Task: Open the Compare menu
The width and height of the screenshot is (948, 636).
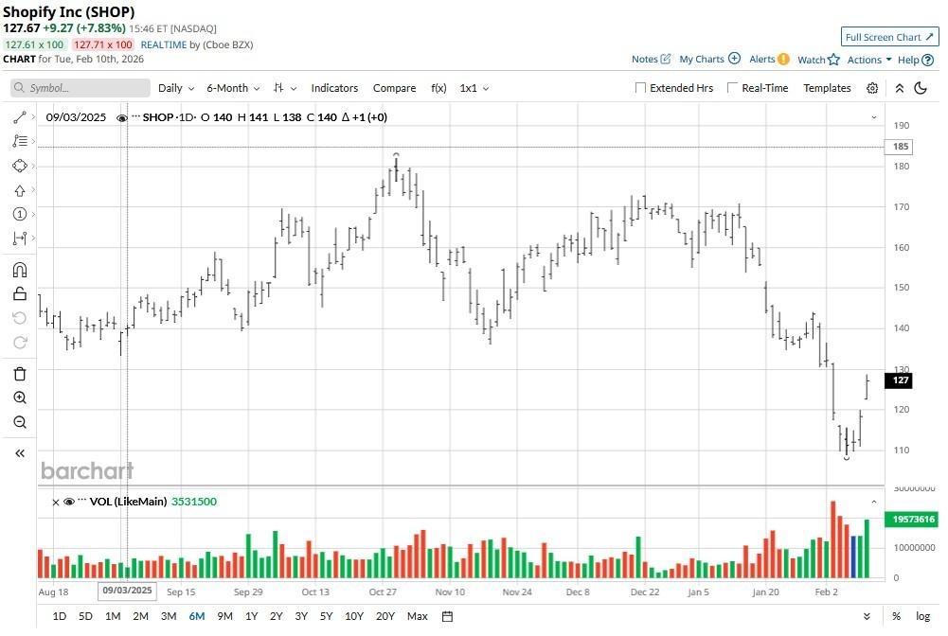Action: 394,88
